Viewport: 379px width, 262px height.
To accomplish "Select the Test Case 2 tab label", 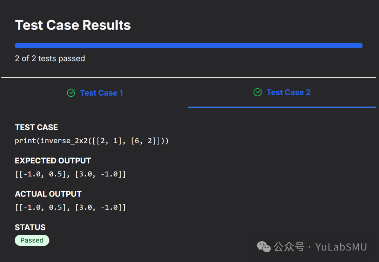I will [288, 92].
